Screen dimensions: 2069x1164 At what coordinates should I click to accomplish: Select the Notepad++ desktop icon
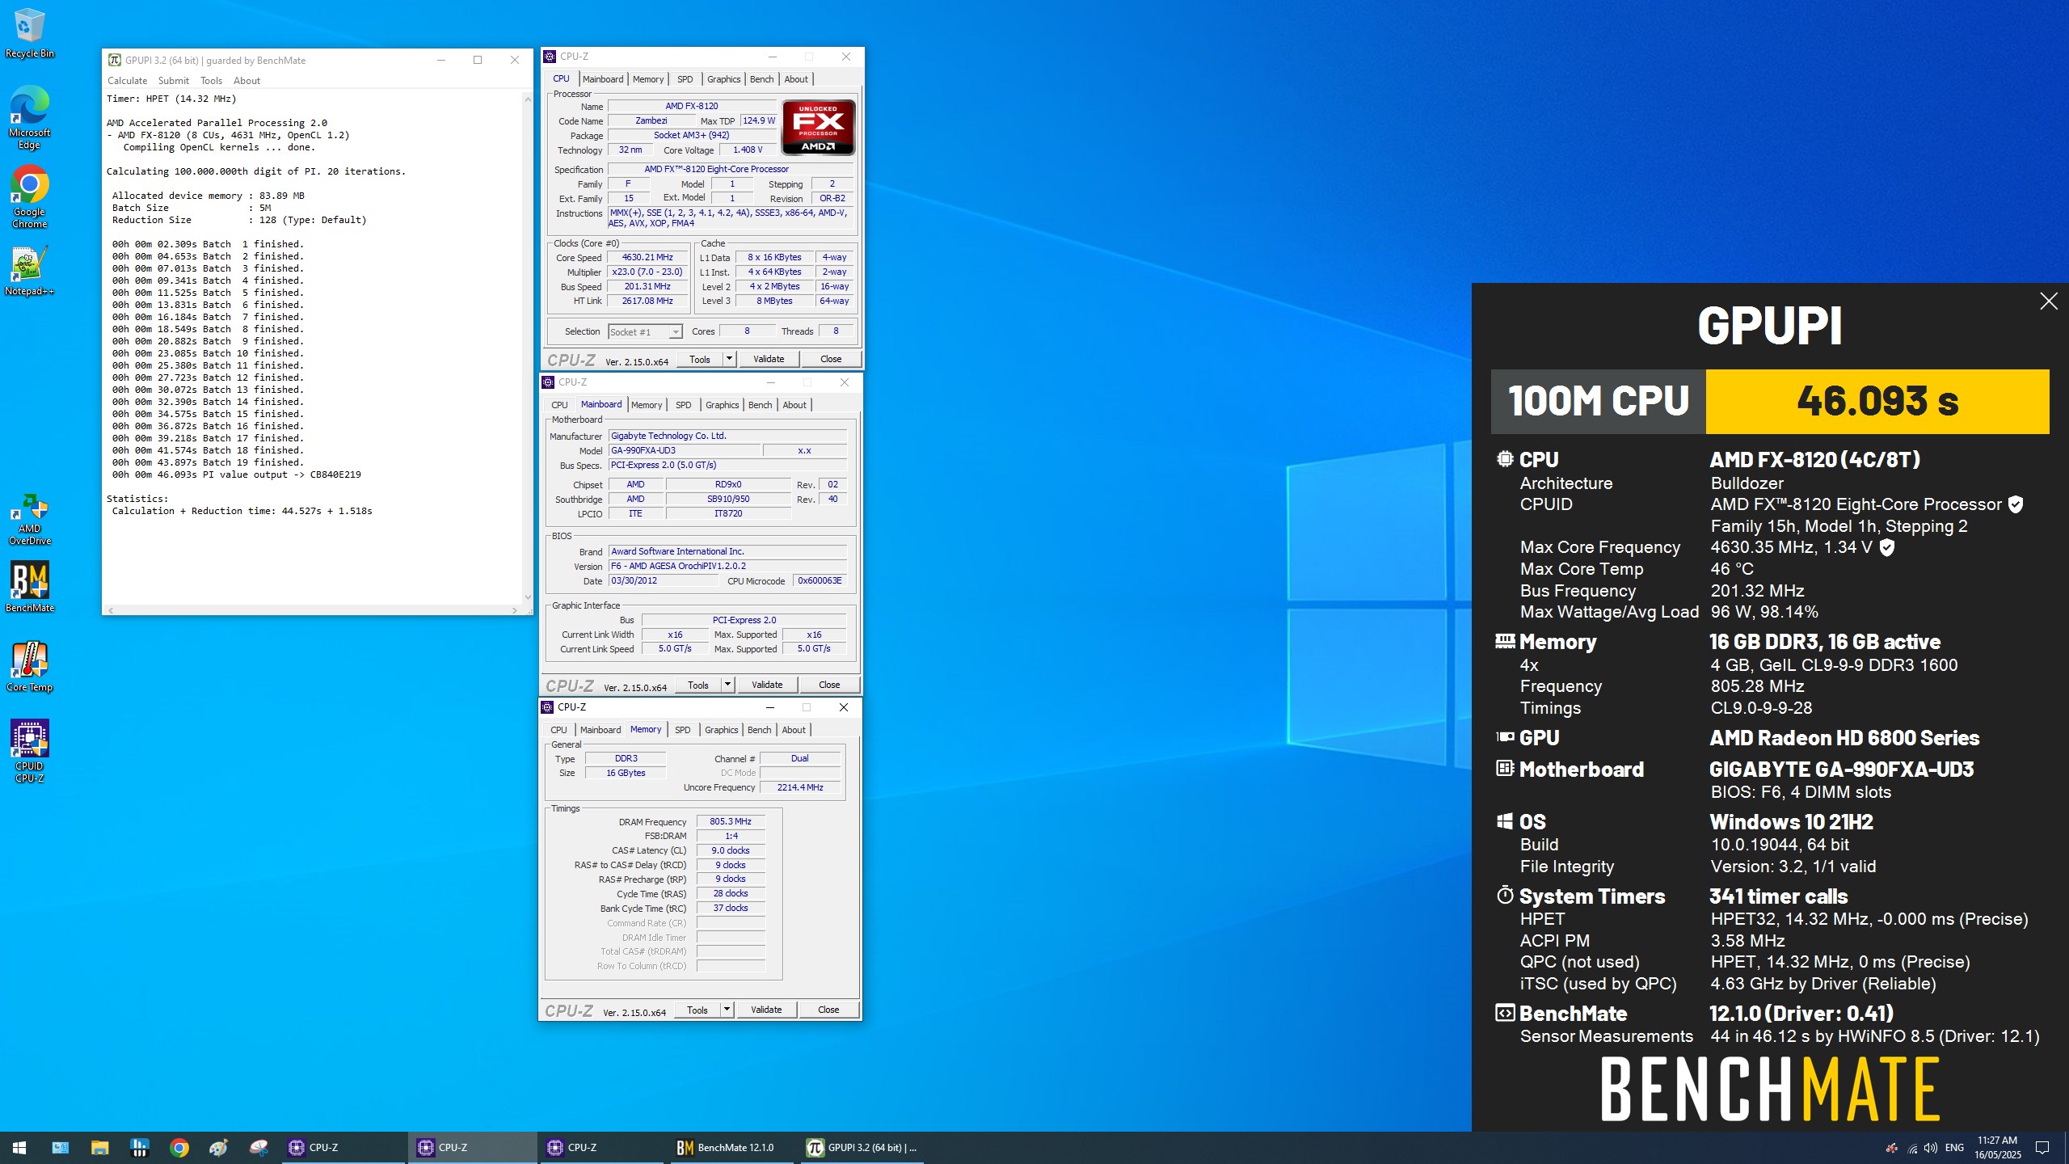(29, 271)
